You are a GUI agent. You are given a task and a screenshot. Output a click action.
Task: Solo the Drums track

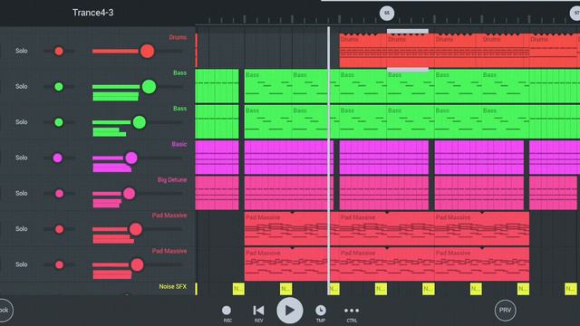[22, 51]
